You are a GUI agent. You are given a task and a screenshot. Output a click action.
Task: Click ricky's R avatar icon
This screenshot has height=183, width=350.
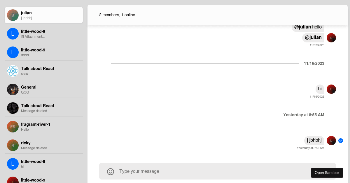coord(13,145)
